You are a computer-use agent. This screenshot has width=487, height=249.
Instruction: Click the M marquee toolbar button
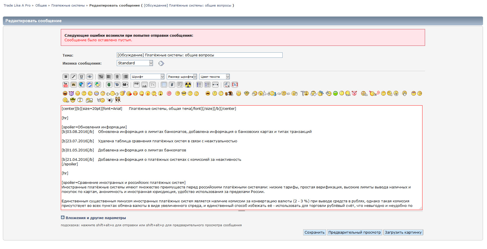pyautogui.click(x=125, y=85)
